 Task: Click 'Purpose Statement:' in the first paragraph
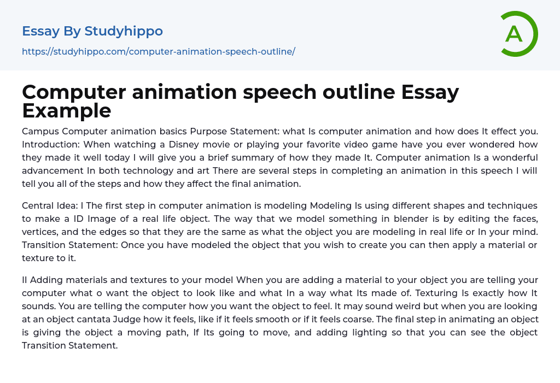click(x=235, y=132)
